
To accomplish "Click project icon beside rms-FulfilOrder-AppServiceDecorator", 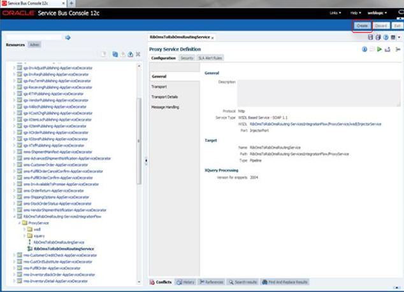I will point(20,268).
